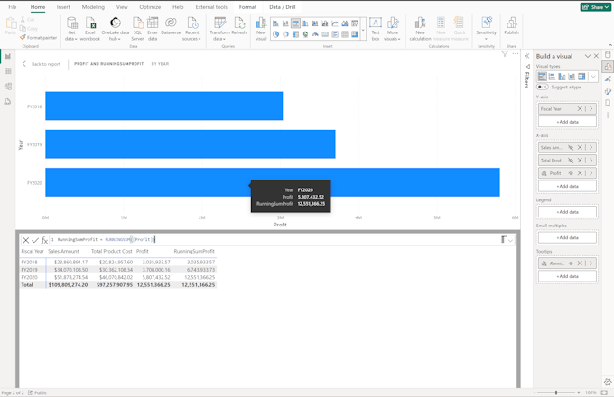Screen dimensions: 614x397
Task: Switch to Insert ribbon tab
Action: pyautogui.click(x=63, y=7)
